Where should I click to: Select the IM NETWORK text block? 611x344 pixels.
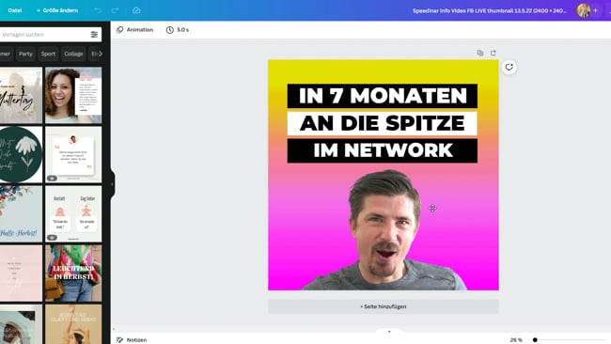(383, 150)
